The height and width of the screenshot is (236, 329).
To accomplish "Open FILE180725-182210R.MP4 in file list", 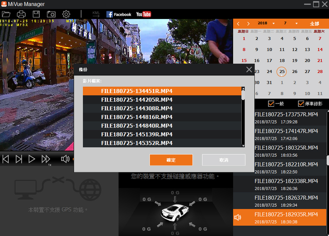I will (291, 168).
